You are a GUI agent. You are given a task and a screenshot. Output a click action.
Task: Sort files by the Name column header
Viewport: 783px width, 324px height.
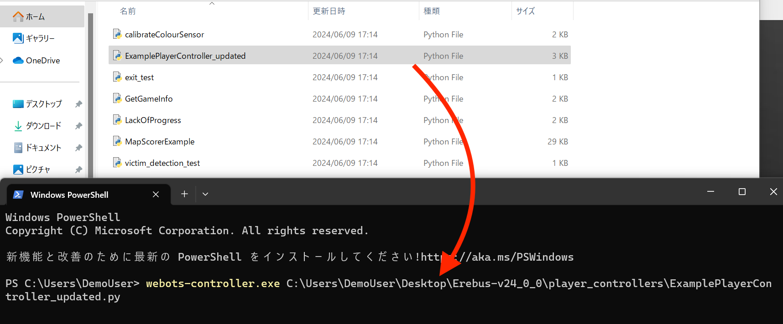[128, 11]
